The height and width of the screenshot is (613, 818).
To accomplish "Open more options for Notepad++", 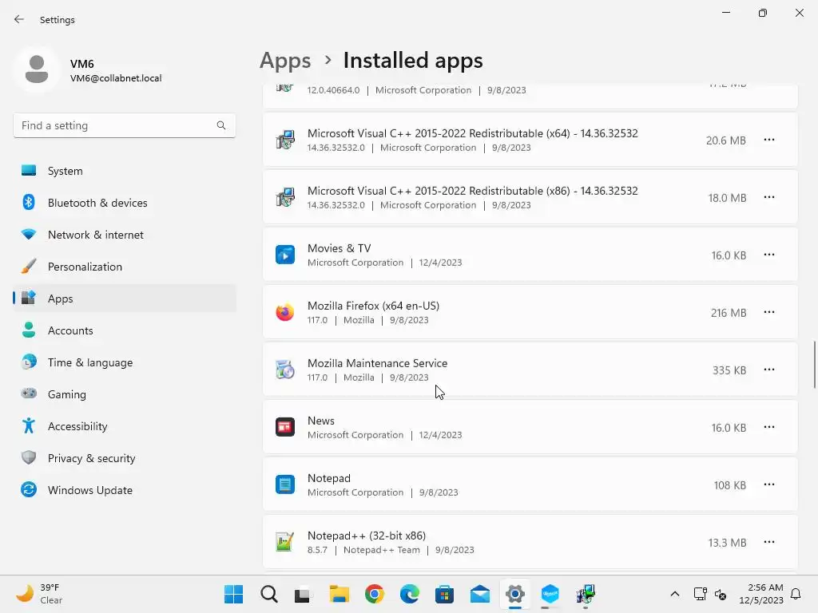I will click(x=769, y=542).
